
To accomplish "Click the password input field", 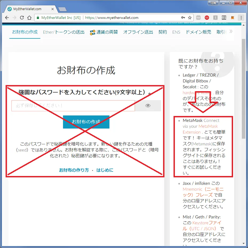I will (x=73, y=106).
